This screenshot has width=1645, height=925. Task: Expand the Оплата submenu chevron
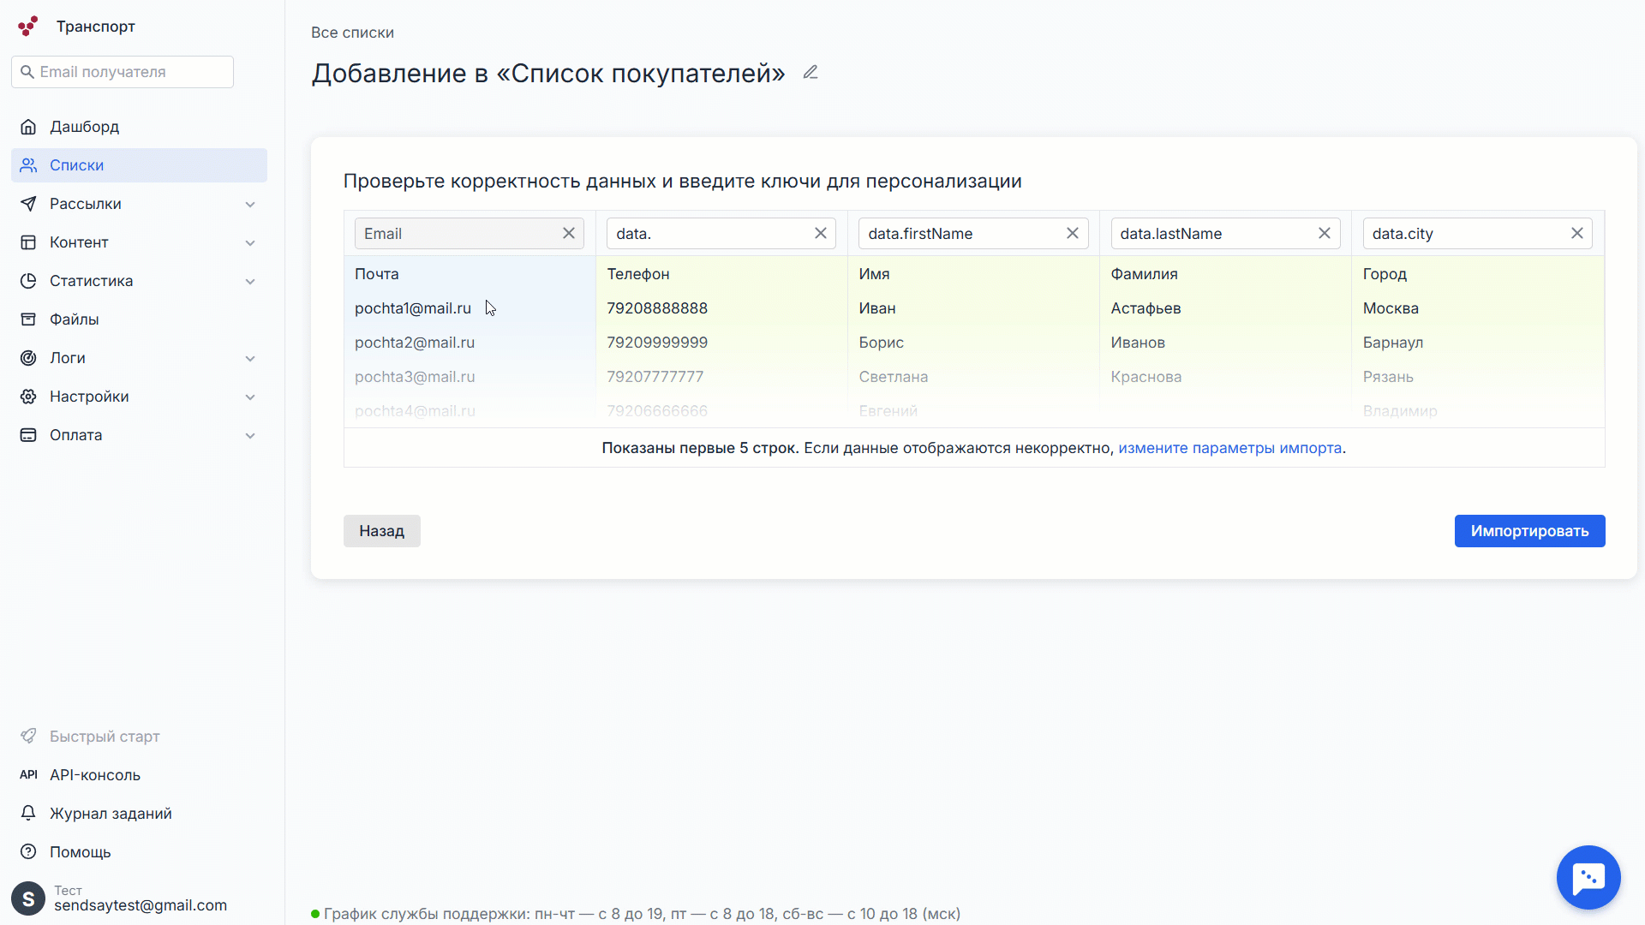click(249, 435)
